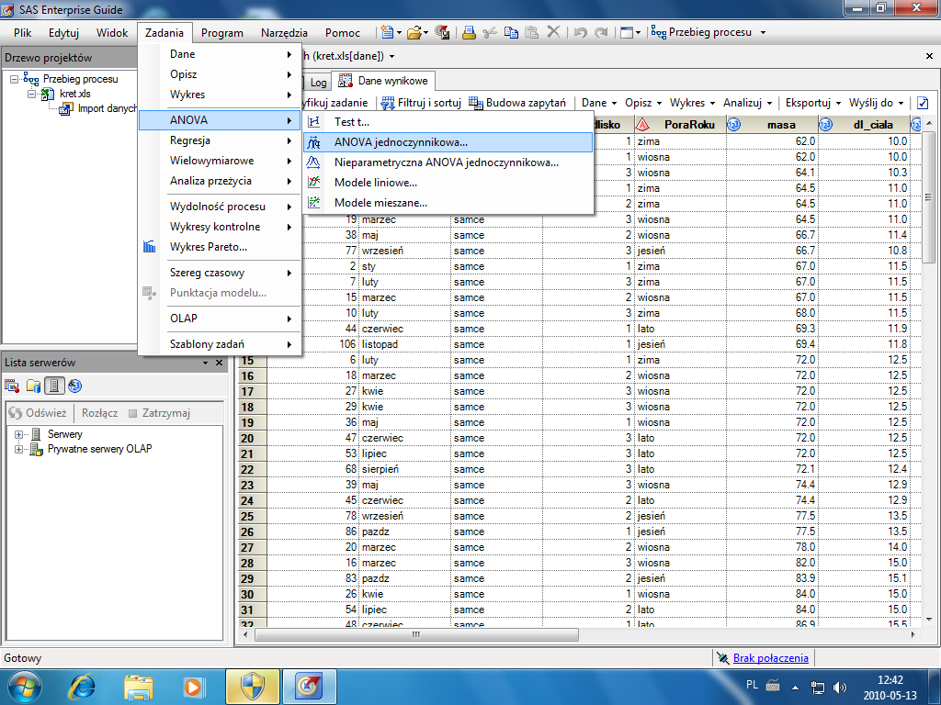Select the Import danych tree item
Image resolution: width=941 pixels, height=705 pixels.
(97, 108)
